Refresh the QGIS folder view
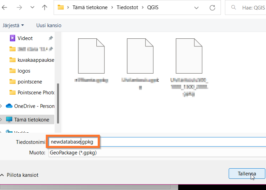 (212, 7)
